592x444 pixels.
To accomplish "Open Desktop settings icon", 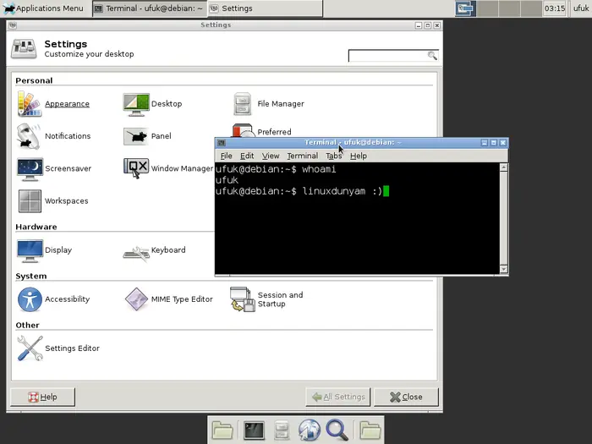I will pos(137,104).
